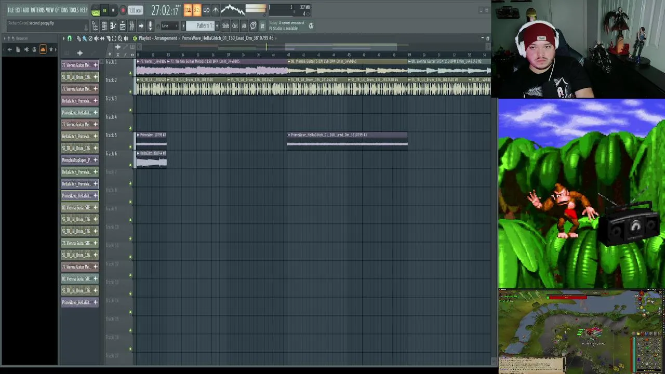Mute Track 3 with its green dot
Screen dimensions: 665x374
130,110
